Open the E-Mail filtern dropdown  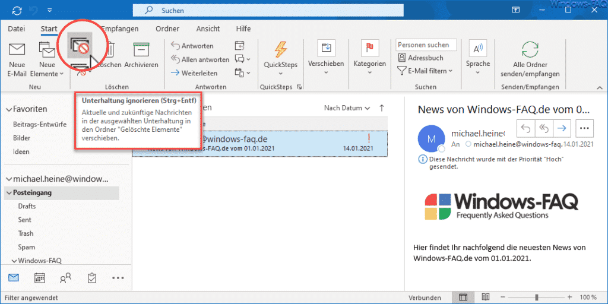pos(425,71)
